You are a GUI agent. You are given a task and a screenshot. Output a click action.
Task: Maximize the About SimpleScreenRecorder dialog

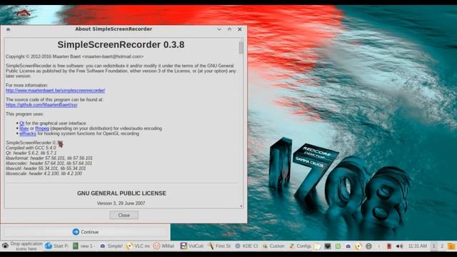pos(229,29)
